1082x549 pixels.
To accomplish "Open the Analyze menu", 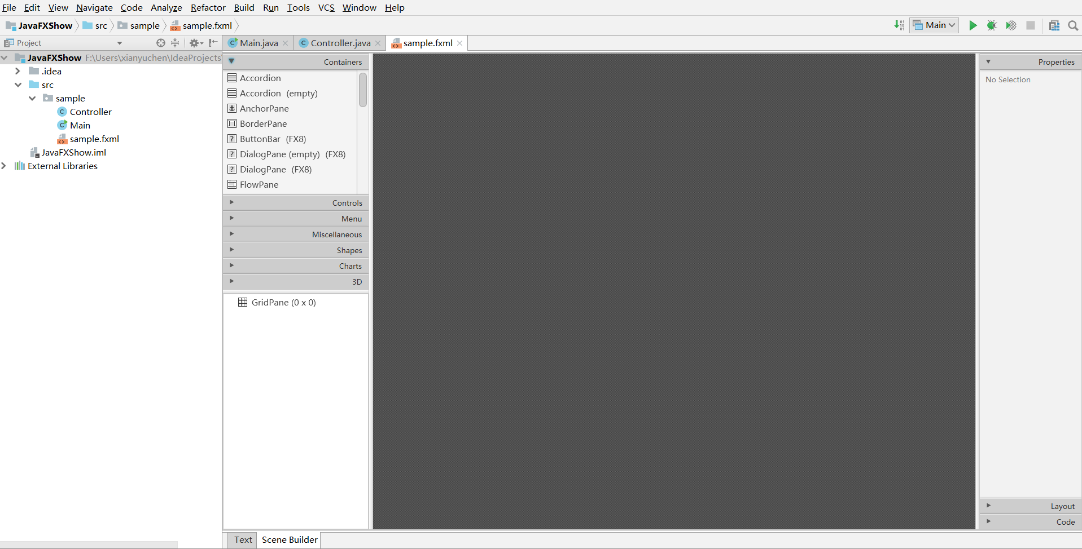I will 166,7.
